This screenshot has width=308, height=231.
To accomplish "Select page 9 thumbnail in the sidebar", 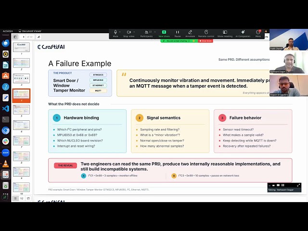I will pos(21,172).
